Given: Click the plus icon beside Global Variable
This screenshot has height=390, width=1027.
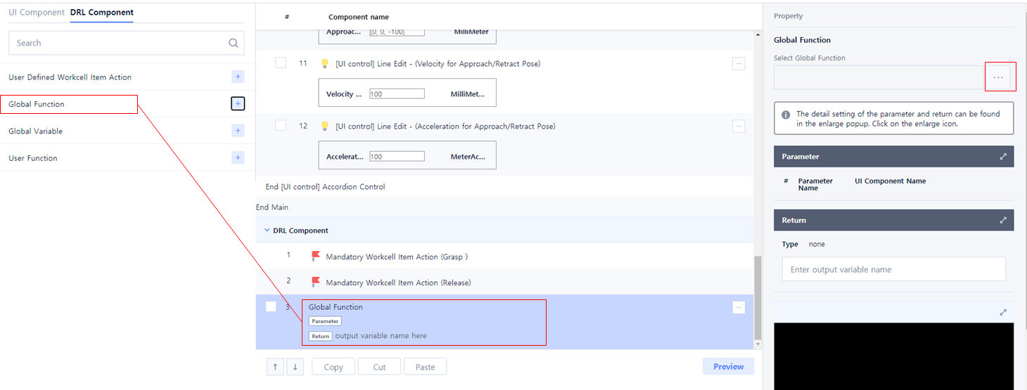Looking at the screenshot, I should (x=238, y=131).
